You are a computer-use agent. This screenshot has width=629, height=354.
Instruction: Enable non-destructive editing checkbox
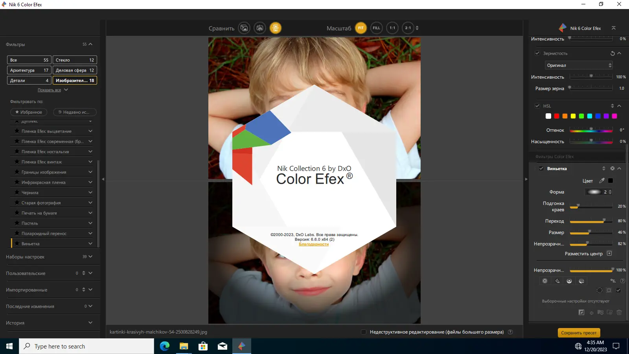(364, 332)
